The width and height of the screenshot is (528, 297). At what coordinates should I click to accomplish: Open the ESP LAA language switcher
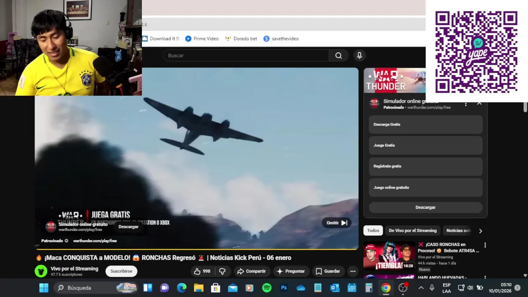pyautogui.click(x=447, y=288)
